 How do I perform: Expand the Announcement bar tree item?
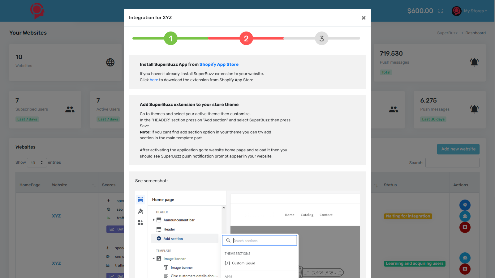154,220
